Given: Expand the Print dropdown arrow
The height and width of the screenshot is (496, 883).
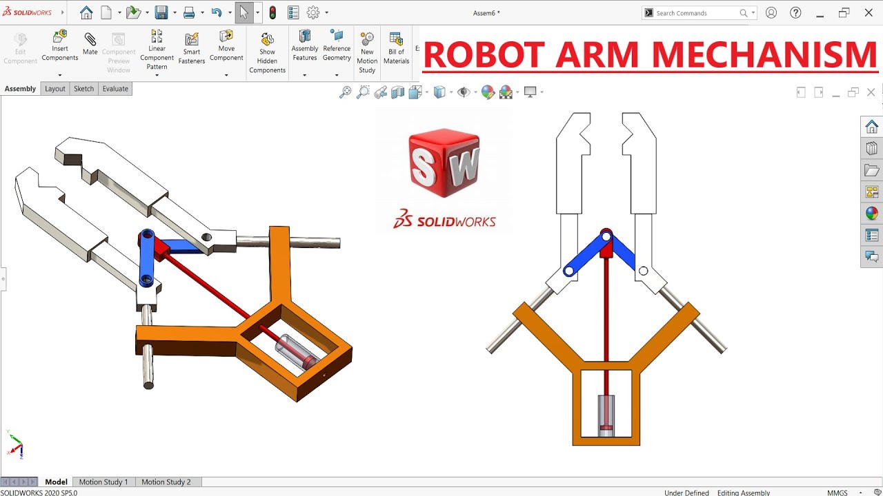Looking at the screenshot, I should (x=202, y=12).
